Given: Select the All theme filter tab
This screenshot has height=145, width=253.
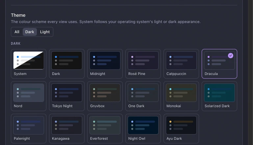Looking at the screenshot, I should [x=17, y=32].
